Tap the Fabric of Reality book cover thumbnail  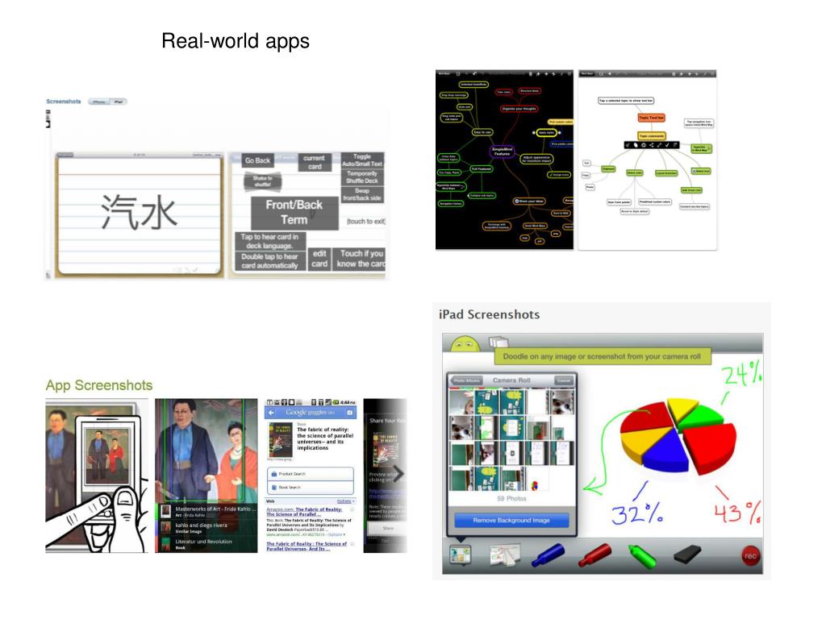pyautogui.click(x=280, y=439)
